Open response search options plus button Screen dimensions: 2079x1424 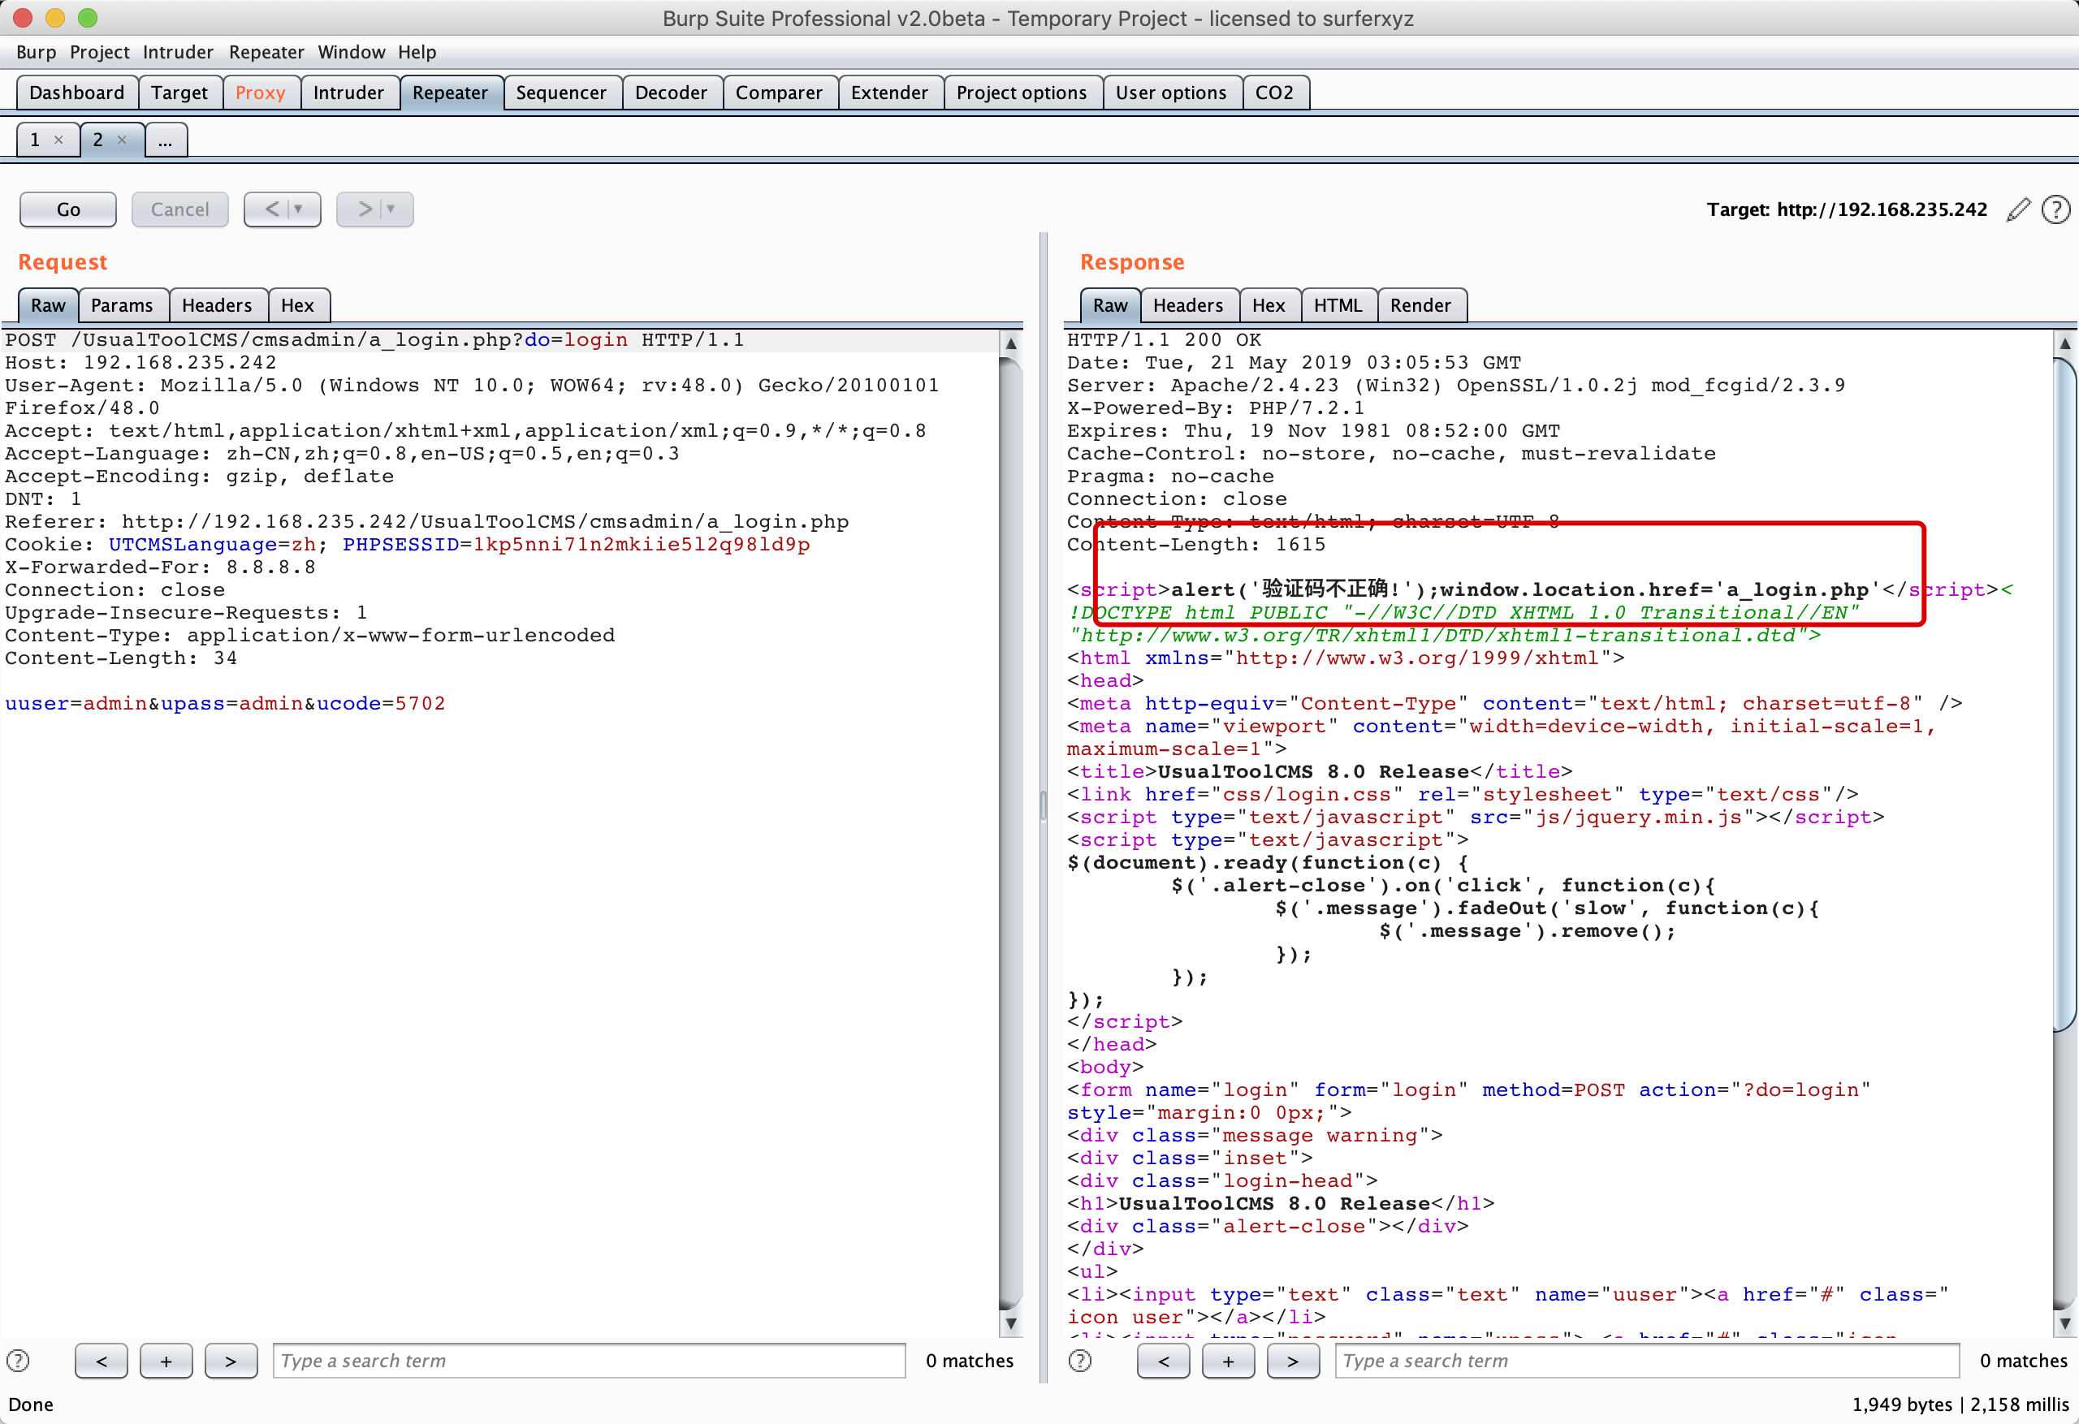(1228, 1361)
